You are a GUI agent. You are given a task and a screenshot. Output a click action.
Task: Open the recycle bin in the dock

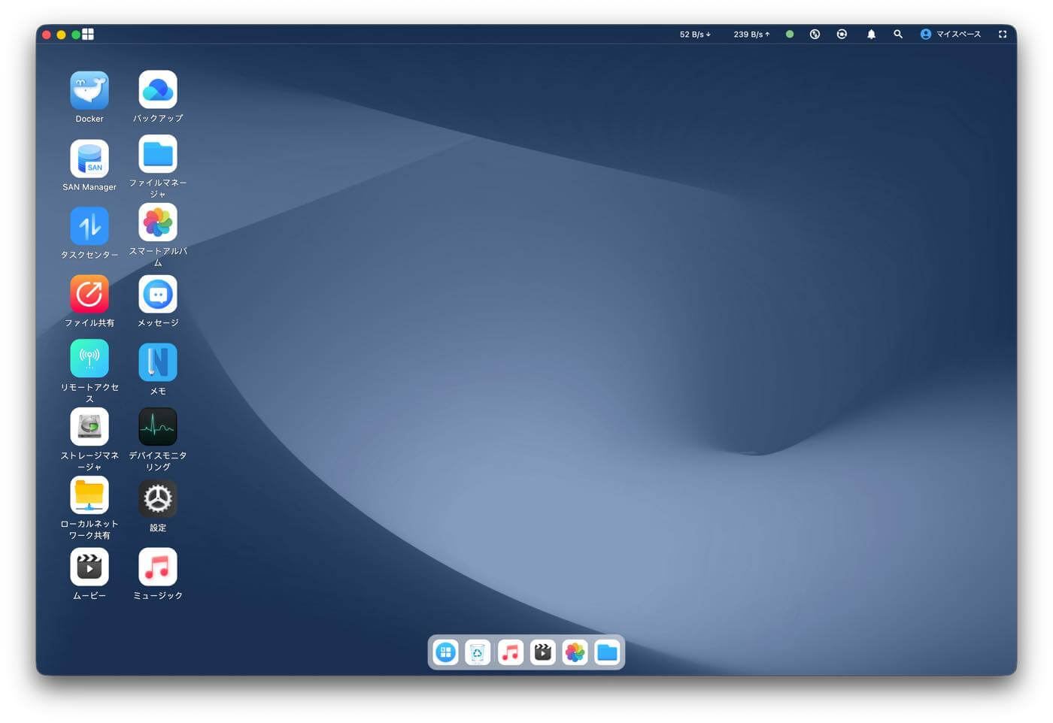tap(478, 652)
